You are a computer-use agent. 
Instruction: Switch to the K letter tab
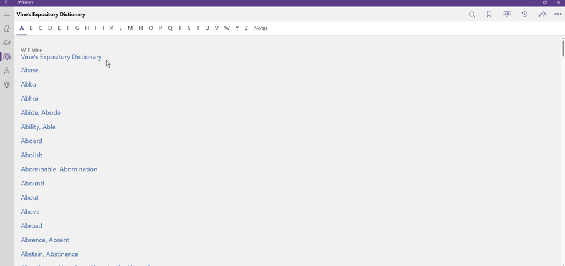(x=112, y=28)
